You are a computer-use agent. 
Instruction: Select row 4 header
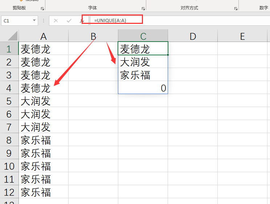[x=9, y=88]
